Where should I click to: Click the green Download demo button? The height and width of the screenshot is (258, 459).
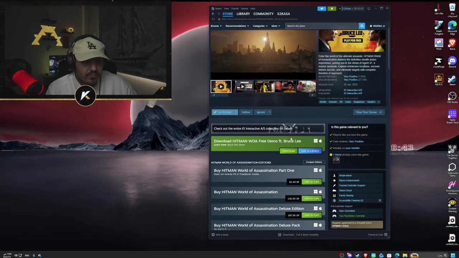[x=289, y=151]
